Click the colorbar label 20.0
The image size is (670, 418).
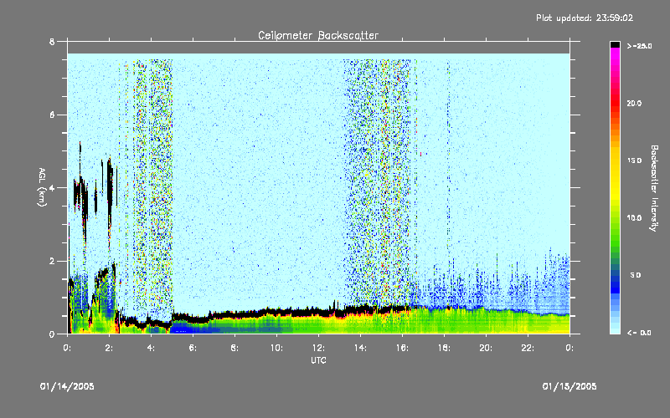(x=634, y=104)
